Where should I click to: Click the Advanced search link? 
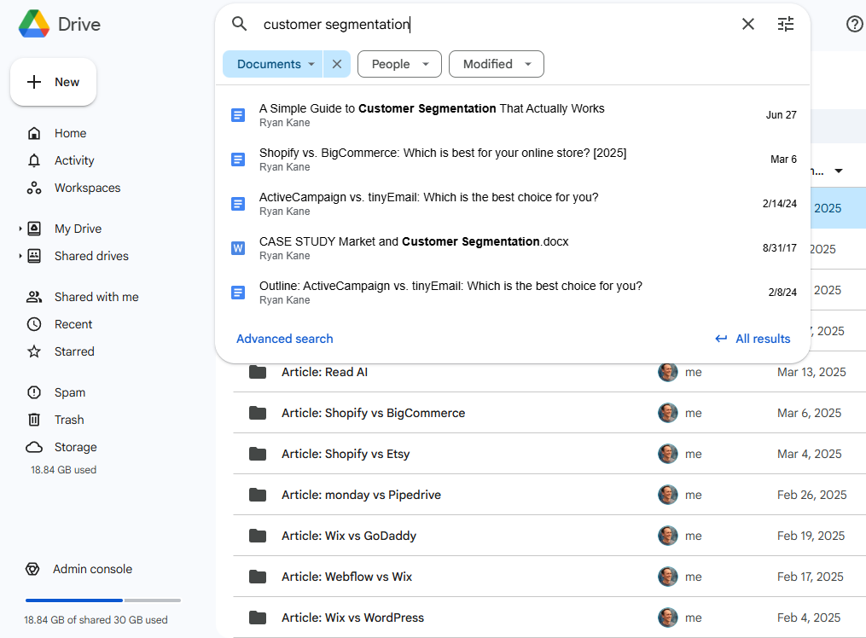(284, 339)
